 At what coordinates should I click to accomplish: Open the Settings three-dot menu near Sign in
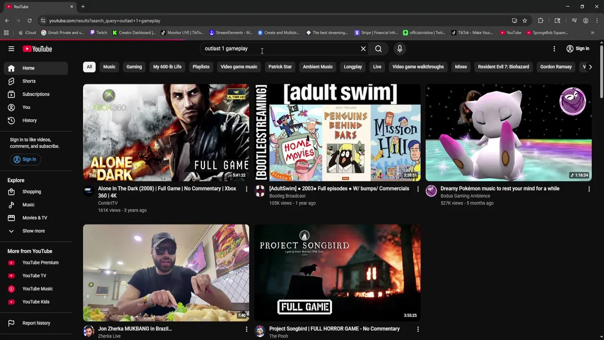(554, 49)
